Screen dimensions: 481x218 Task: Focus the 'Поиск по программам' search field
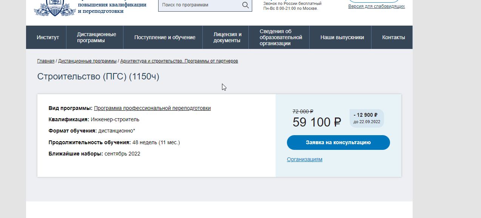coord(200,5)
